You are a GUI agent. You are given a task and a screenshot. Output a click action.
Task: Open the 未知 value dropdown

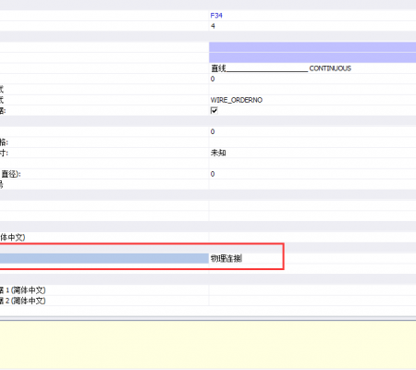coord(312,153)
